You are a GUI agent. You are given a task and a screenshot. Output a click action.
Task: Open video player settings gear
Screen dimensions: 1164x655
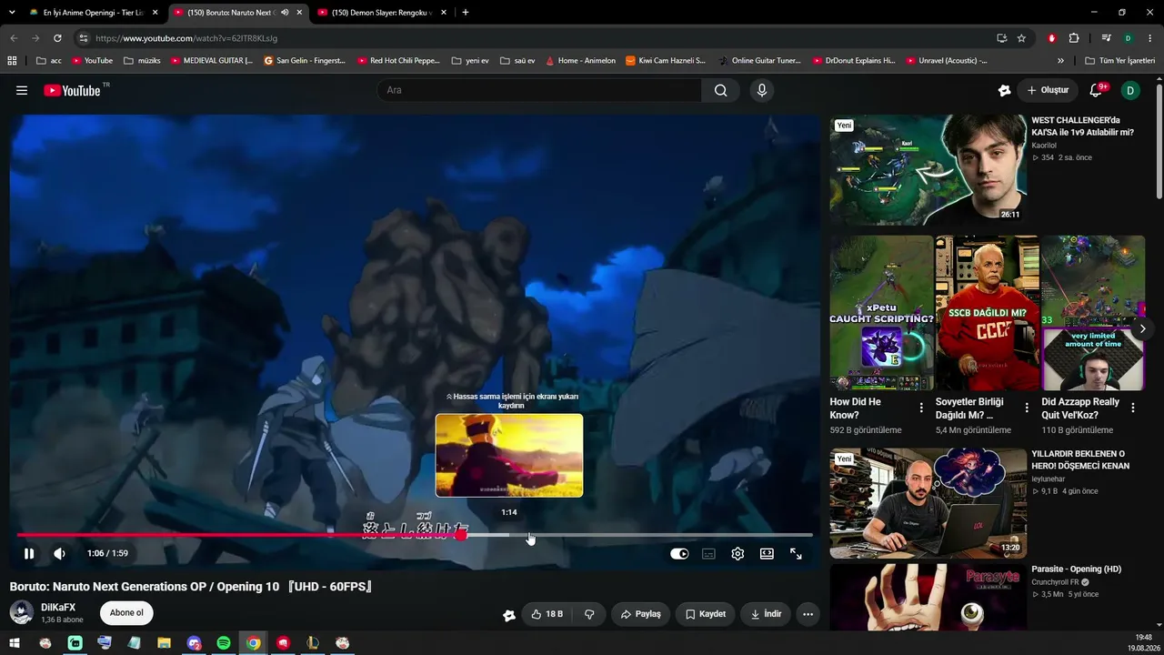pos(738,553)
